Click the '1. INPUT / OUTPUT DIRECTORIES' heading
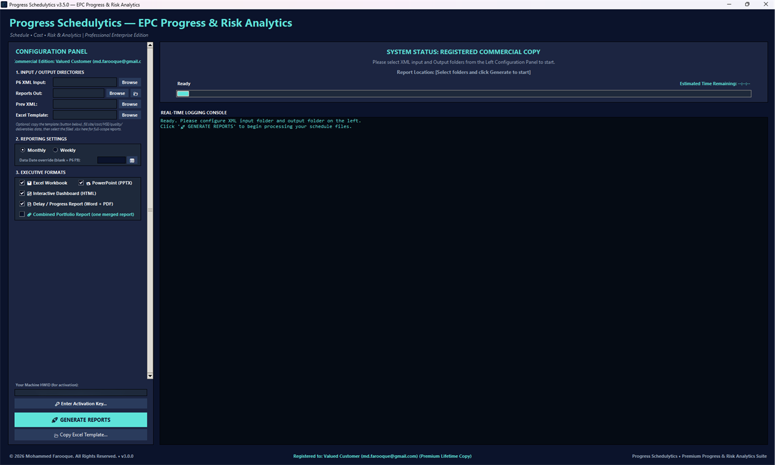 point(50,72)
